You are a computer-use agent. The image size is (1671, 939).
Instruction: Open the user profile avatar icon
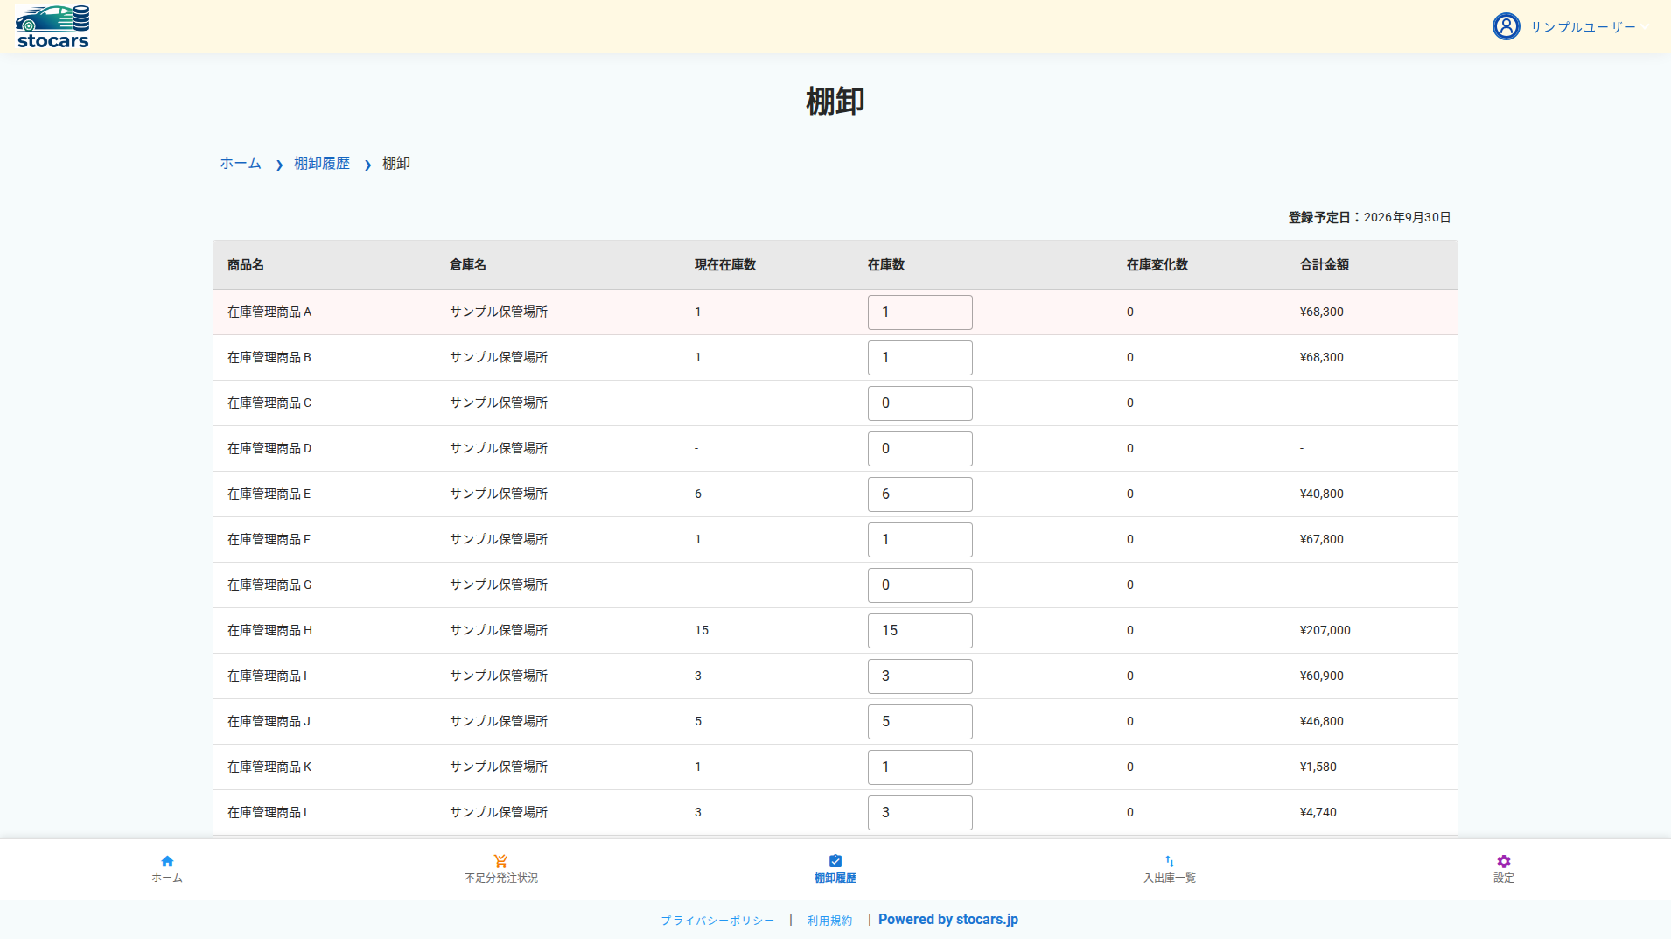(x=1506, y=26)
